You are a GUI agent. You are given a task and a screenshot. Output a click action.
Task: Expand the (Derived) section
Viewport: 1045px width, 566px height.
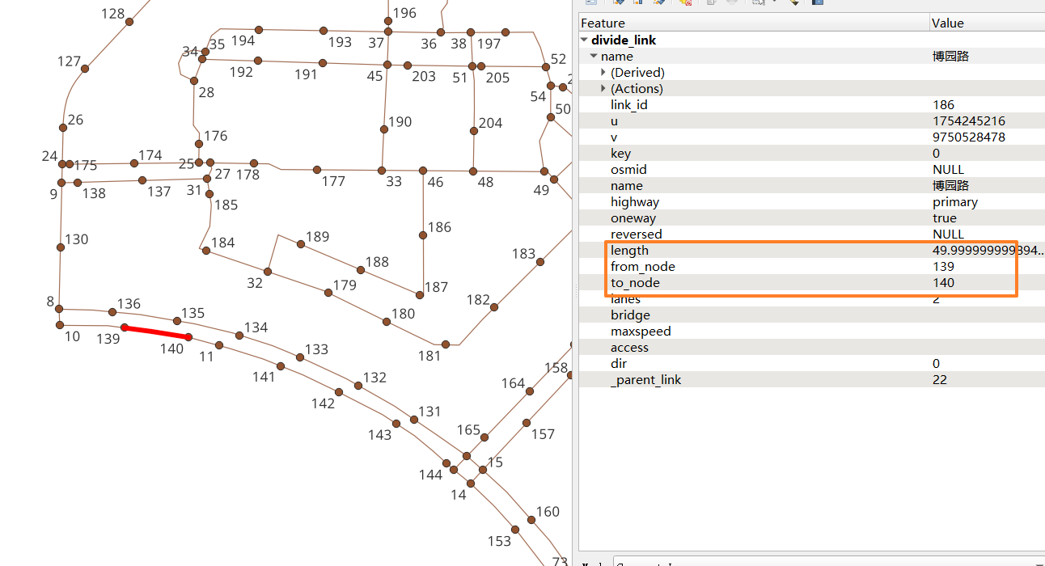click(603, 72)
